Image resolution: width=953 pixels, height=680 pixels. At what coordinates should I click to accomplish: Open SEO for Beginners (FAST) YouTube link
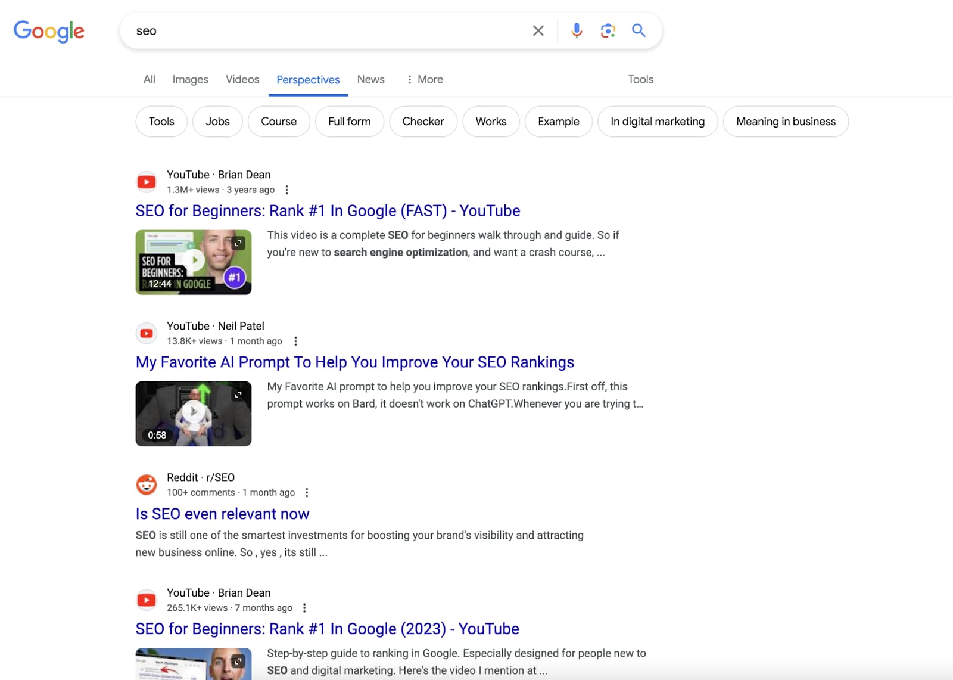coord(328,211)
